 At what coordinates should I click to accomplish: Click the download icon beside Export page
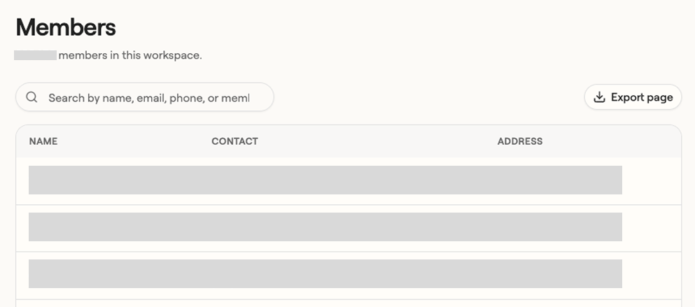point(599,97)
